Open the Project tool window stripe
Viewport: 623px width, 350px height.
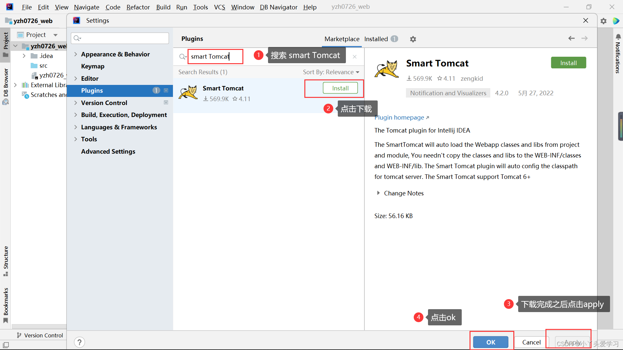tap(6, 45)
